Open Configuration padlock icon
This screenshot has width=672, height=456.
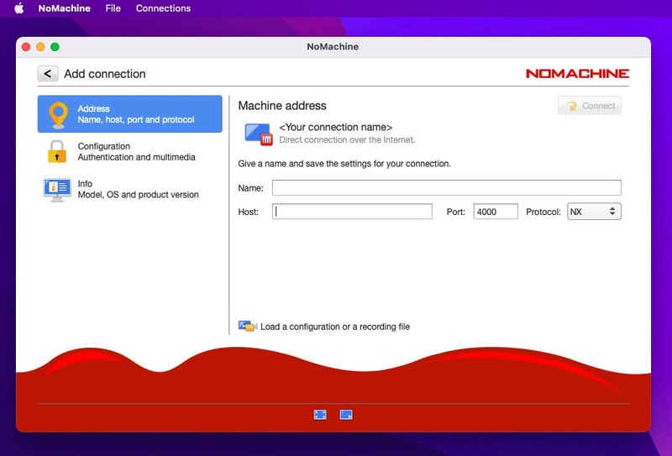(57, 152)
